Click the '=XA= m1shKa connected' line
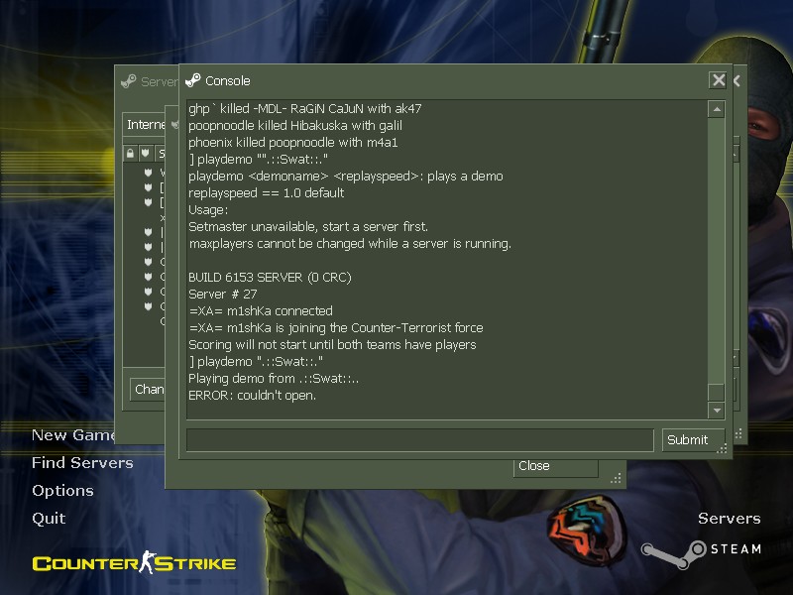Image resolution: width=793 pixels, height=595 pixels. pyautogui.click(x=261, y=310)
